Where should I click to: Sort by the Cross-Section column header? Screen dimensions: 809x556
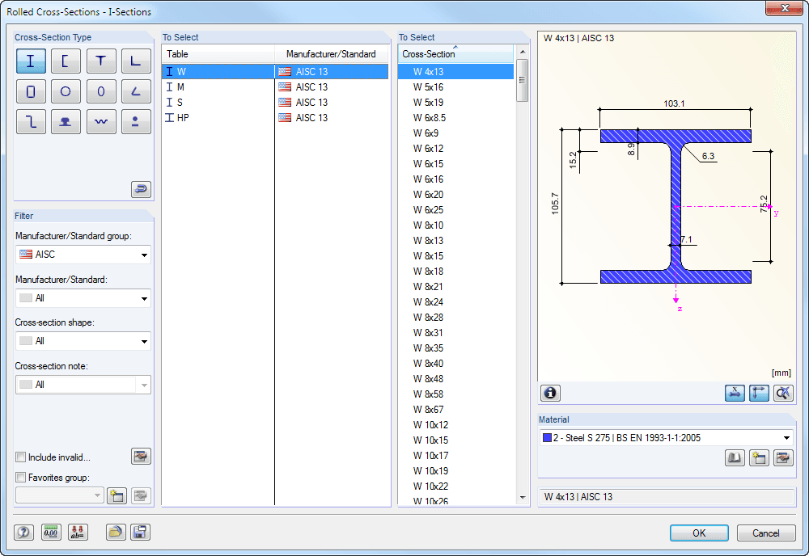(x=455, y=54)
